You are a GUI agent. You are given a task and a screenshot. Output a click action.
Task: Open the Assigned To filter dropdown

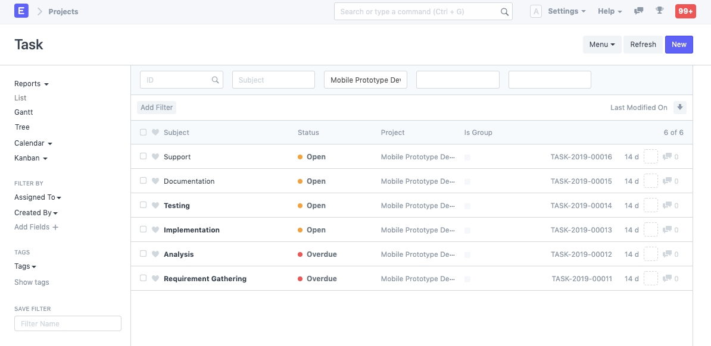(38, 197)
